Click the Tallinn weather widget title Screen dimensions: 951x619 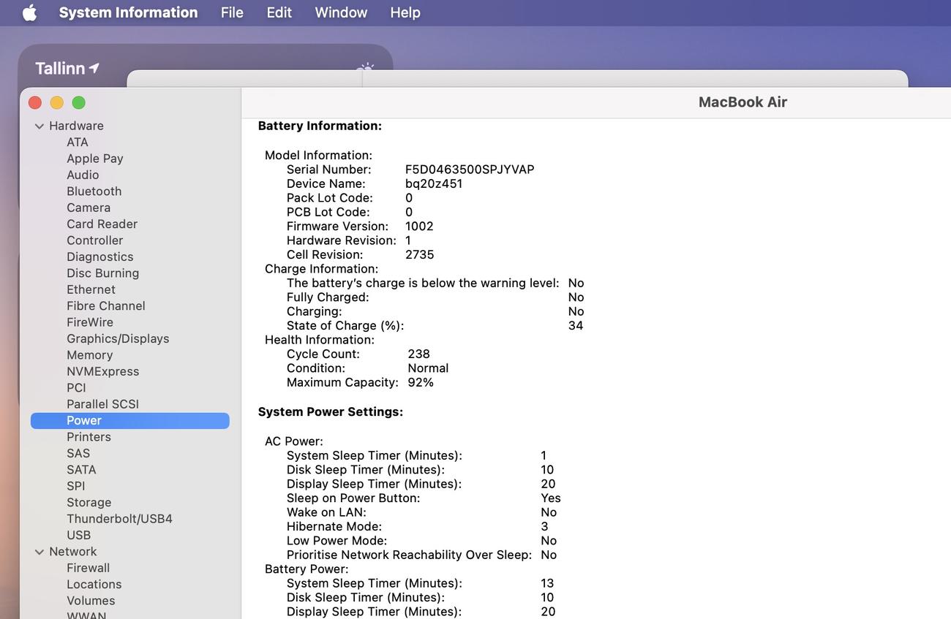[x=61, y=68]
